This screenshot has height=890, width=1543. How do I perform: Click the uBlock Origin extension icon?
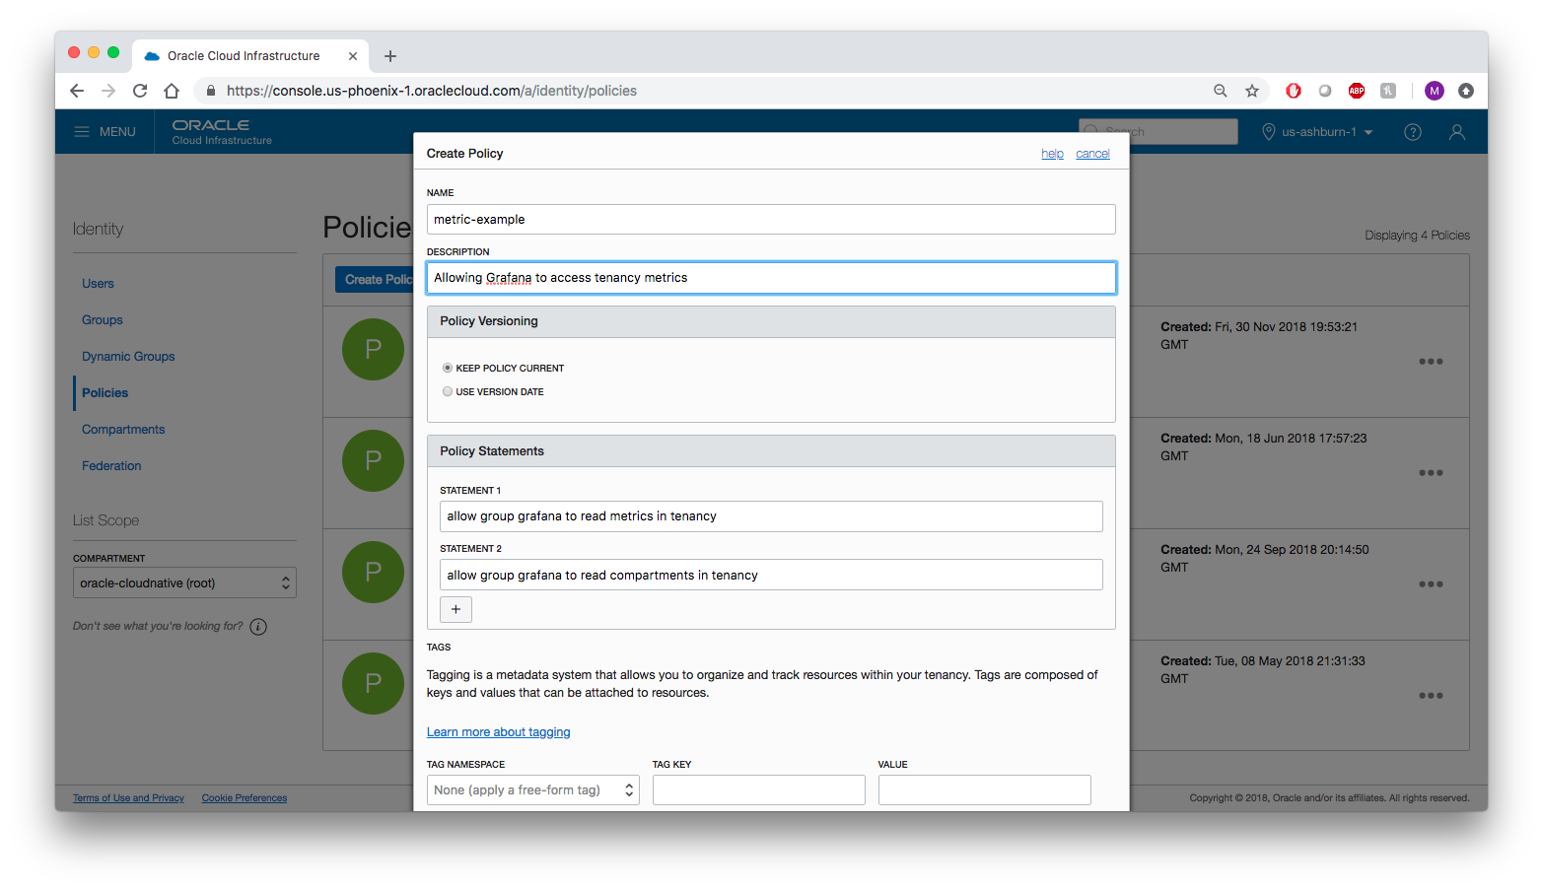tap(1293, 90)
